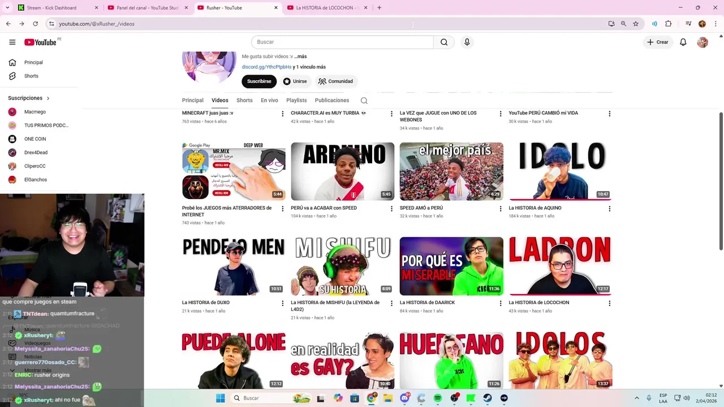Image resolution: width=724 pixels, height=407 pixels.
Task: Open options menu for La HISTORIA de DUXO
Action: pos(282,304)
